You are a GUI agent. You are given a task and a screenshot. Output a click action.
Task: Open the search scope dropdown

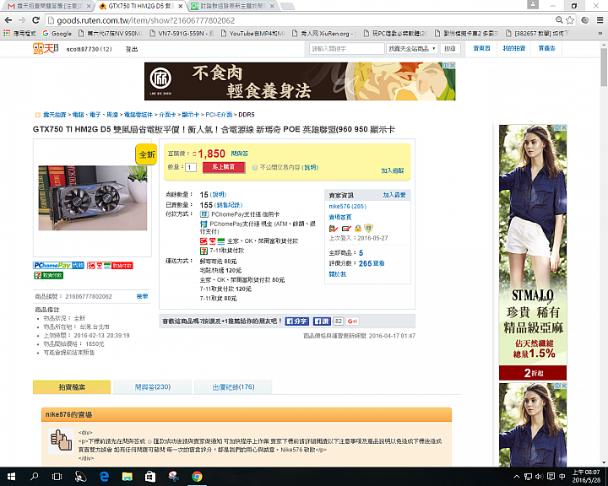(412, 49)
